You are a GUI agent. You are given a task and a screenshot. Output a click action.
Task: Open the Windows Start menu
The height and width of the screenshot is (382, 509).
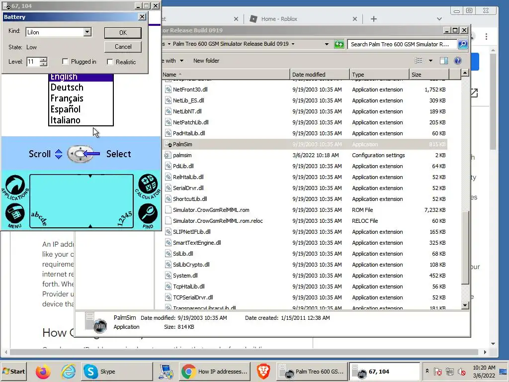pos(13,371)
